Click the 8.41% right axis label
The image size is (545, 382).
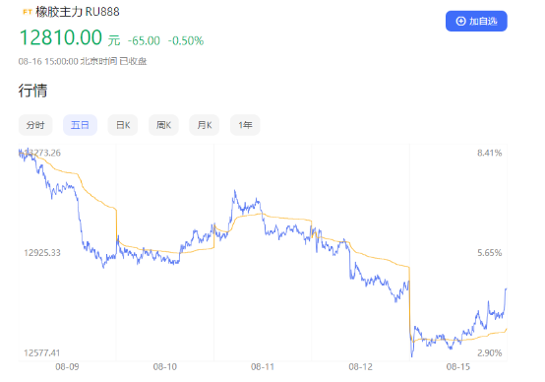tap(489, 153)
